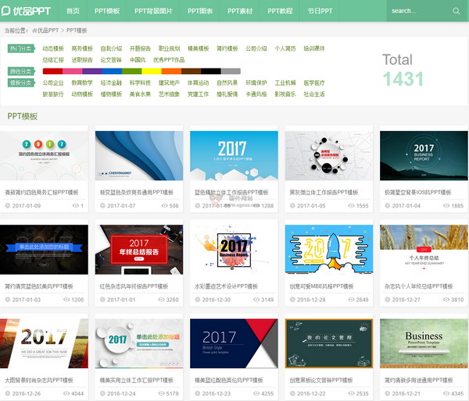The width and height of the screenshot is (469, 401).
Task: Select the purple color swatch
Action: point(92,71)
